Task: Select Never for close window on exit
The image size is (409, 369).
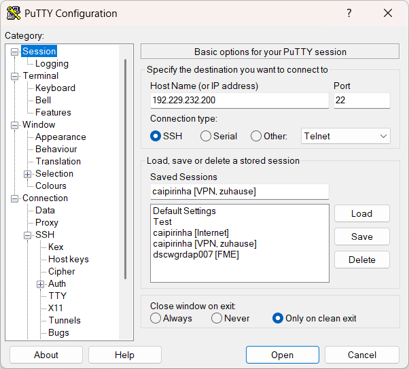Action: [x=217, y=318]
